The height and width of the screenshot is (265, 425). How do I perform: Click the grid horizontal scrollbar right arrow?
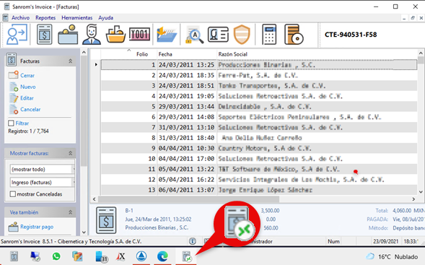click(x=413, y=199)
